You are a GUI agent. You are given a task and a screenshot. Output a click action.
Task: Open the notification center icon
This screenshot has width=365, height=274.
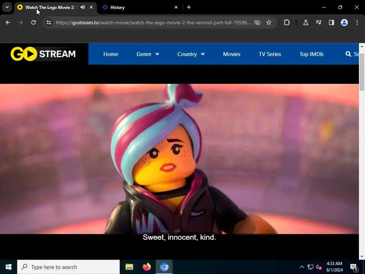coord(354,267)
